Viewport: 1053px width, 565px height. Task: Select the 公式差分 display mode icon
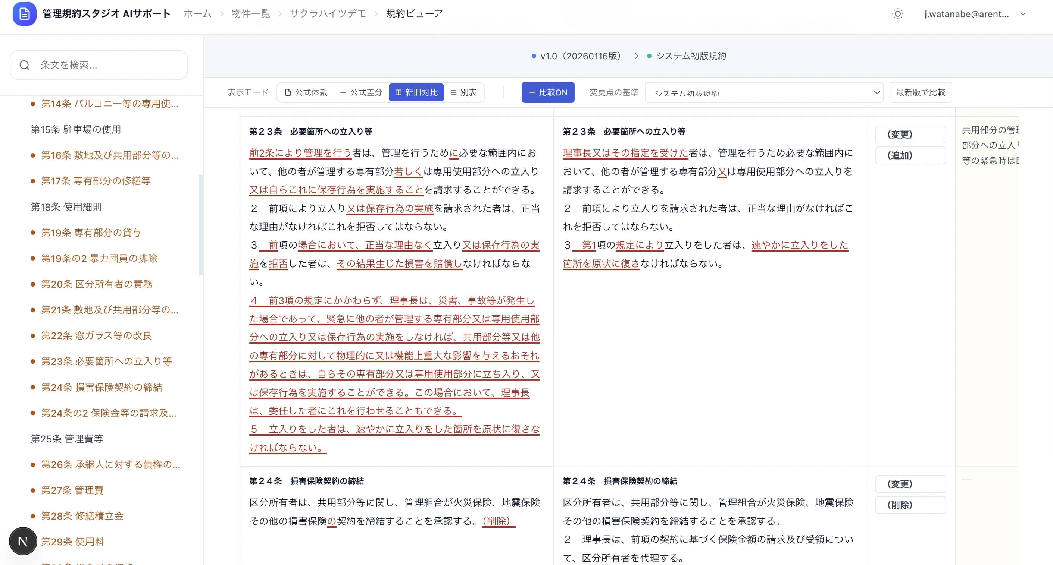click(343, 92)
